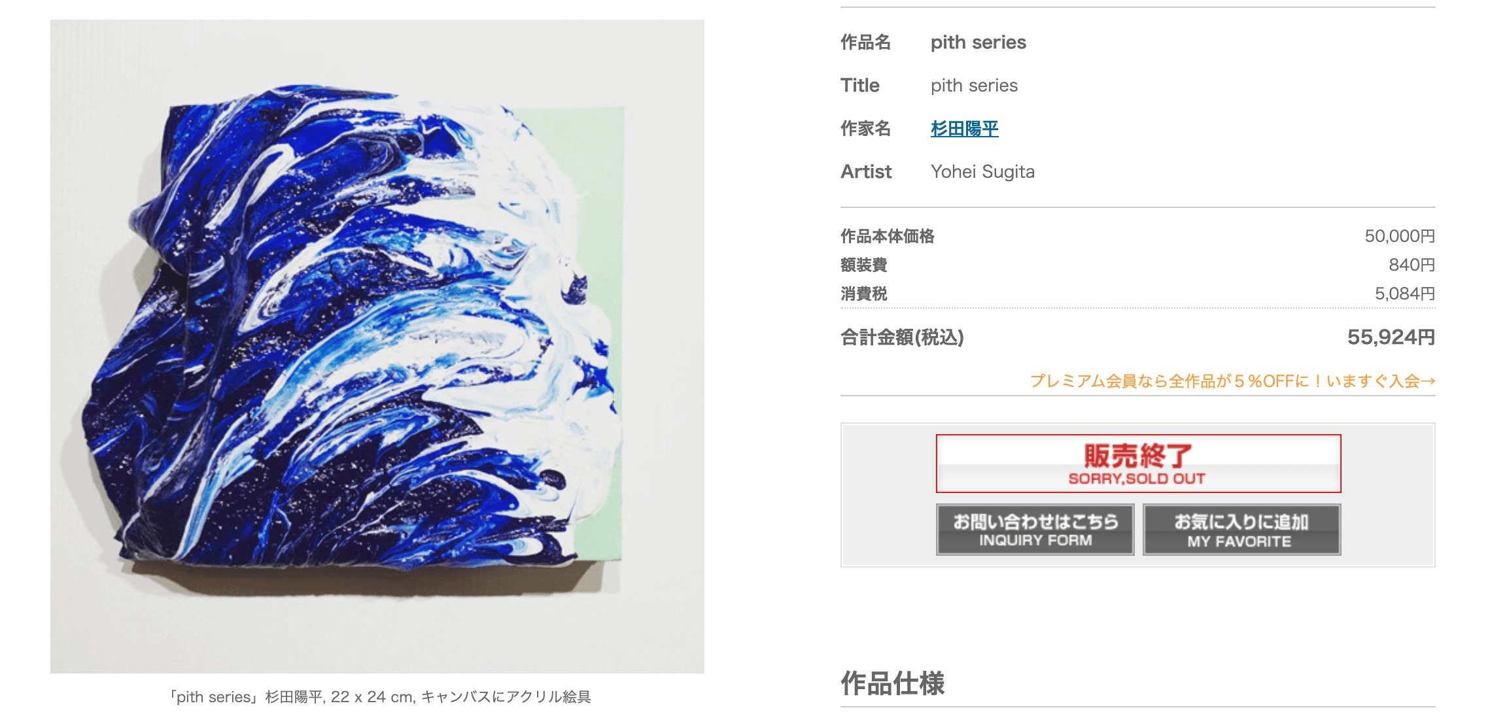Screen dimensions: 1507x714
Task: Add artwork via MY FAVORITE button
Action: coord(1241,530)
